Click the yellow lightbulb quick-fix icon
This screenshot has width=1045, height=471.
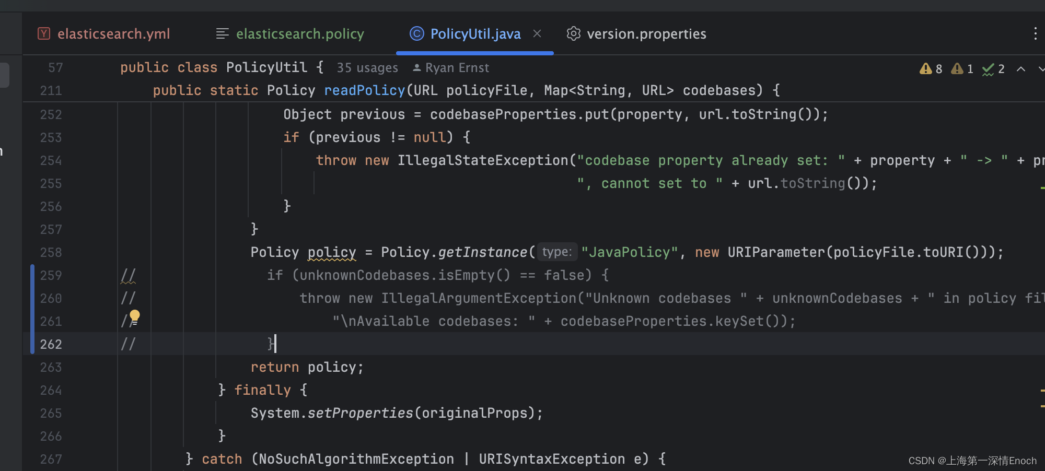(x=135, y=317)
